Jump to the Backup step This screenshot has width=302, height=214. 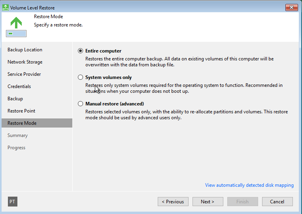tap(15, 99)
